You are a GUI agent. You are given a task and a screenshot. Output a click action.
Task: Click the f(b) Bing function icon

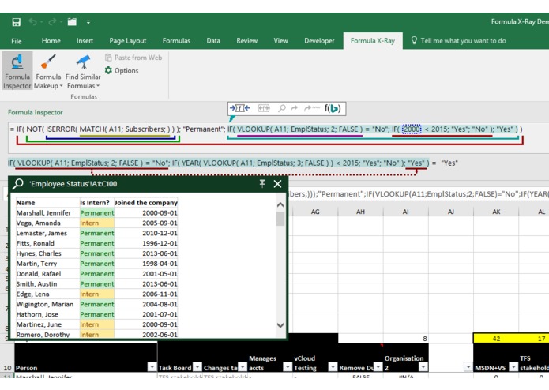pos(333,108)
